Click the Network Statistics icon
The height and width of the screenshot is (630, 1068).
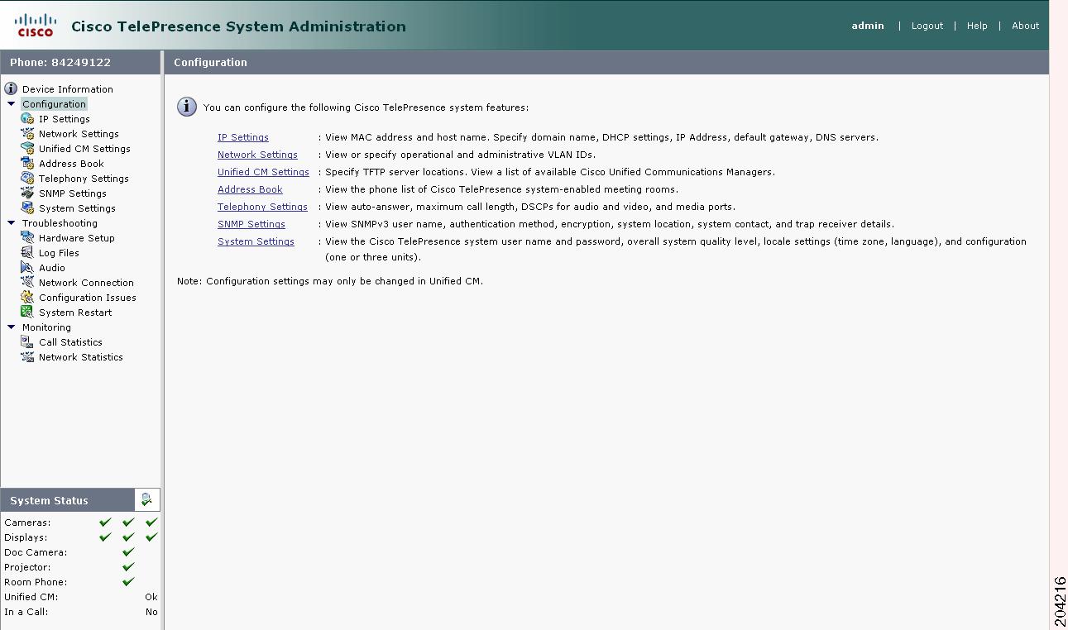[x=27, y=356]
